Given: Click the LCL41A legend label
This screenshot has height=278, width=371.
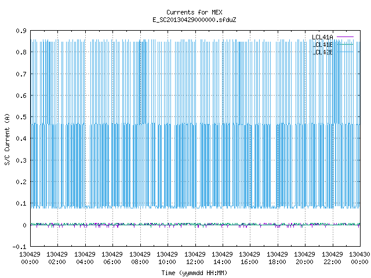Looking at the screenshot, I should [322, 37].
